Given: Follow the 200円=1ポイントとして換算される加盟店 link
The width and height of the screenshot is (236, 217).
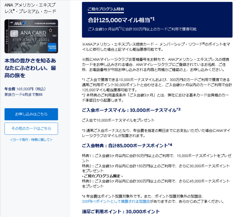Looking at the screenshot, I should 116,201.
